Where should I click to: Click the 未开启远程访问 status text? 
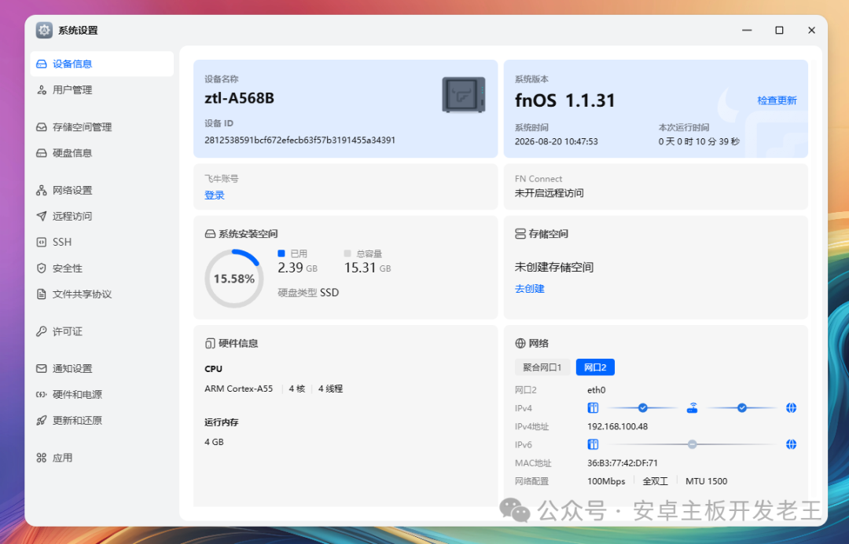549,193
